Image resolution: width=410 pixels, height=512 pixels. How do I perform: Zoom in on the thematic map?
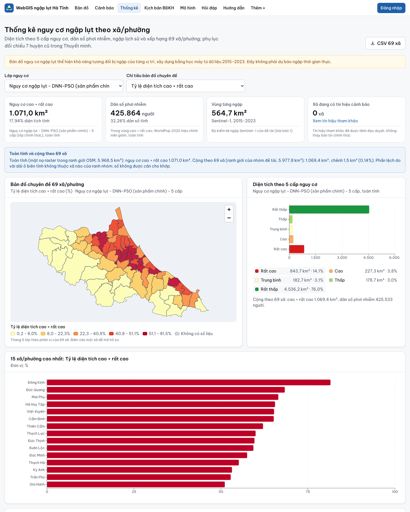tap(229, 210)
